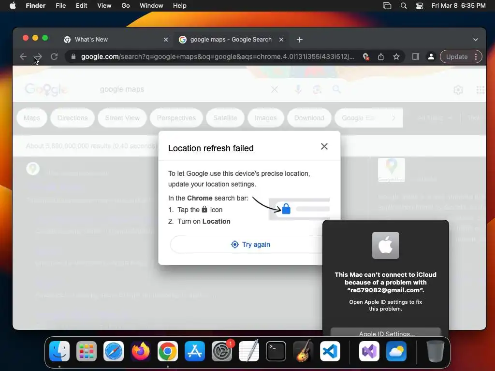This screenshot has width=495, height=371.
Task: Open Google apps grid
Action: click(x=480, y=90)
